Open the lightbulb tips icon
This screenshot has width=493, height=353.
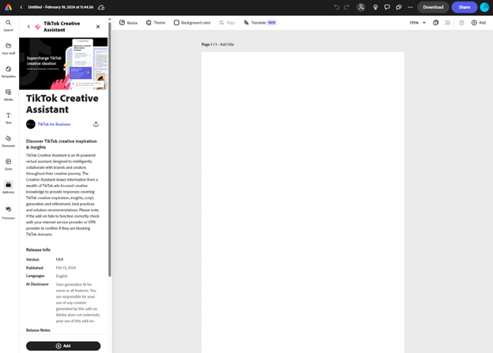point(375,7)
